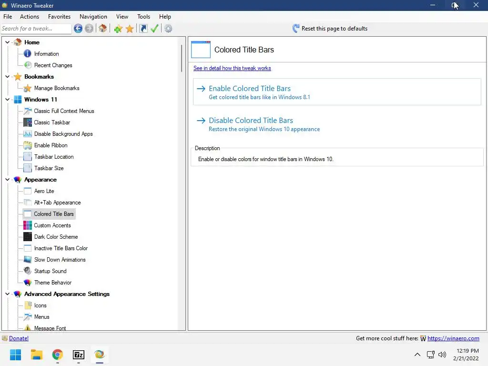Screen dimensions: 488x366
Task: Click the Classic Full Context Menus icon
Action: click(x=28, y=111)
